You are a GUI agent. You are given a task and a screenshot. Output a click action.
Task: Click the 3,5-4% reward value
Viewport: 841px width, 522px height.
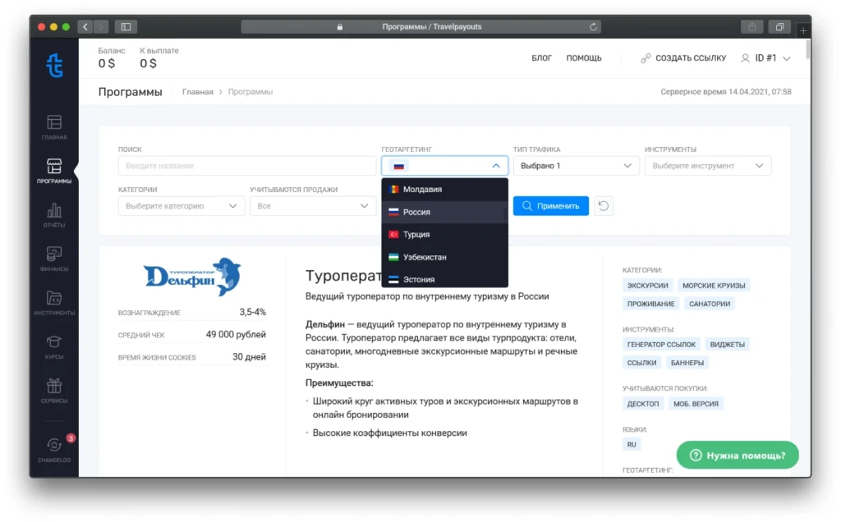tap(253, 312)
